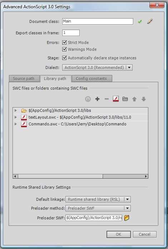Open the Default linkage dropdown
Image resolution: width=168 pixels, height=249 pixels.
[x=98, y=199]
